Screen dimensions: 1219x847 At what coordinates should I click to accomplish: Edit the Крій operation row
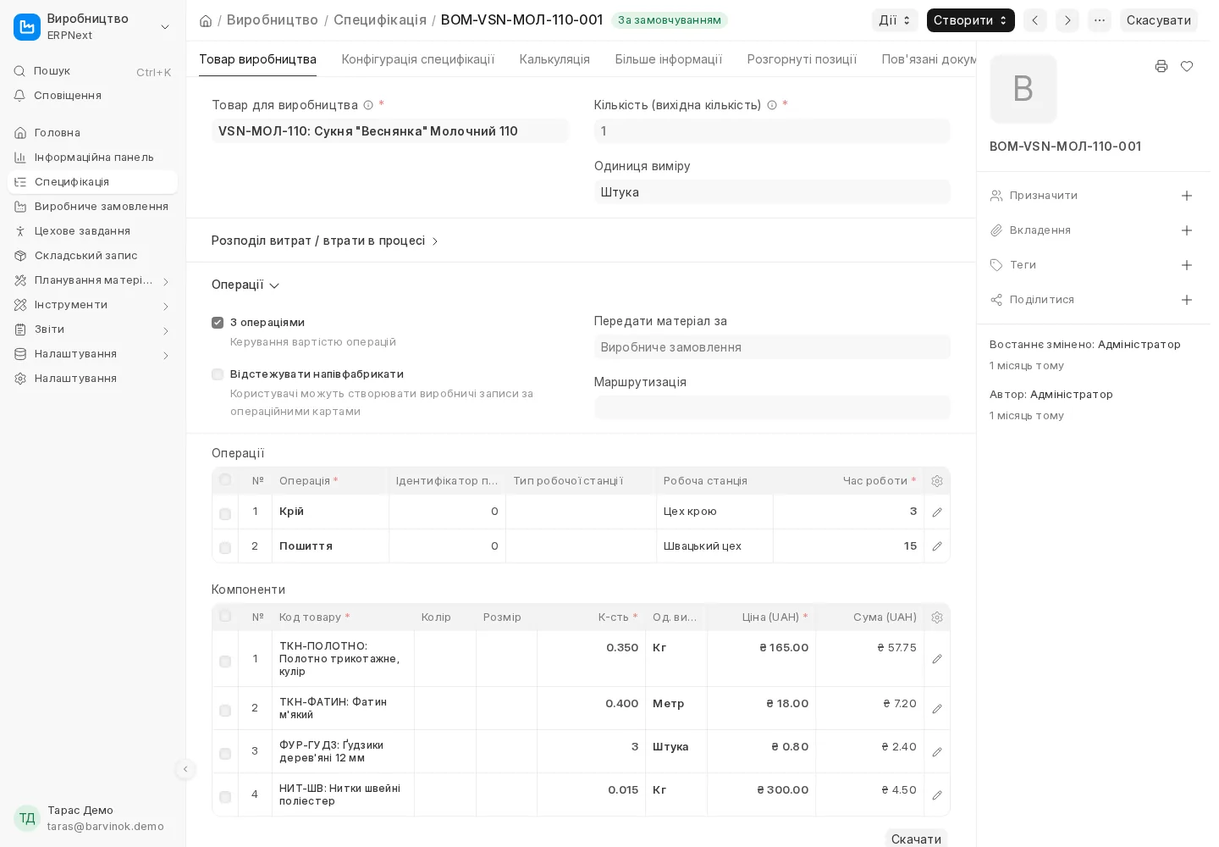pos(937,512)
